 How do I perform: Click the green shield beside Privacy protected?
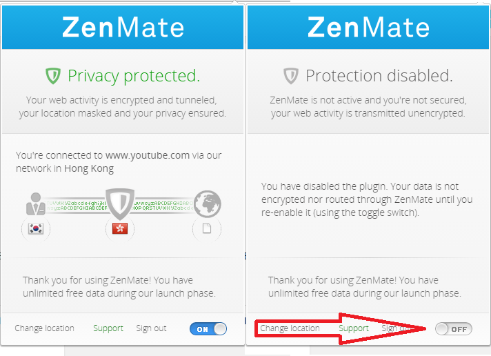coord(53,75)
